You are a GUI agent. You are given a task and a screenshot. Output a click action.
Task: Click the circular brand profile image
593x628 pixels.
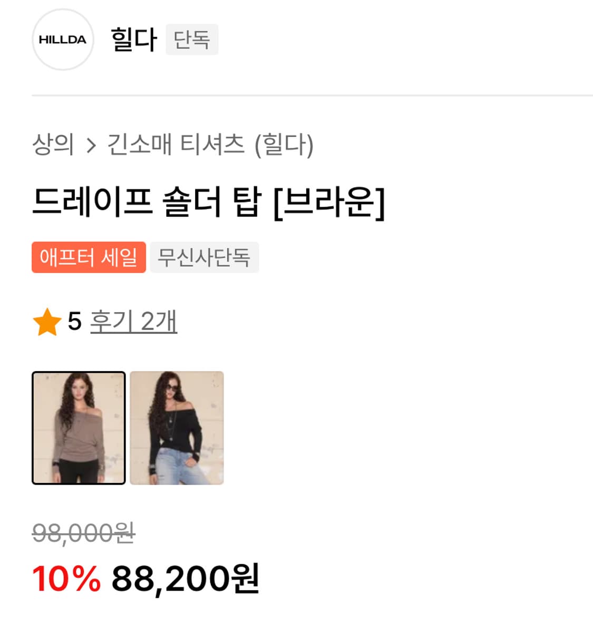63,40
